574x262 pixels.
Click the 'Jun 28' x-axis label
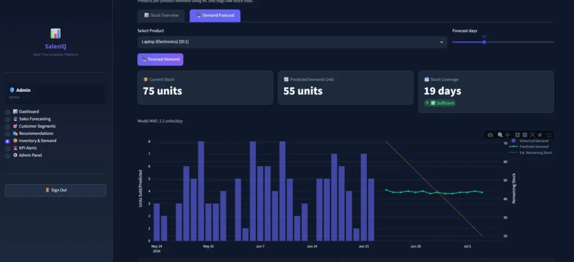[x=415, y=246]
